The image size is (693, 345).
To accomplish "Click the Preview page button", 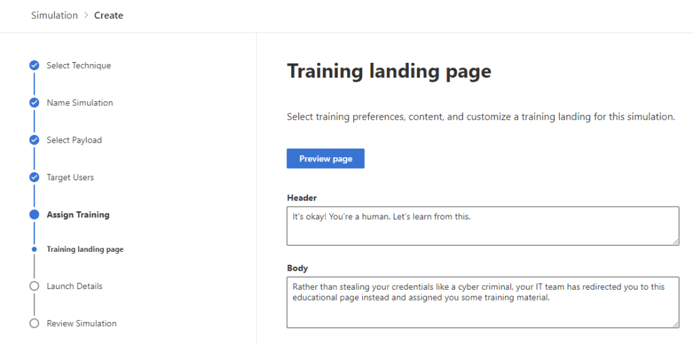I will (x=326, y=159).
